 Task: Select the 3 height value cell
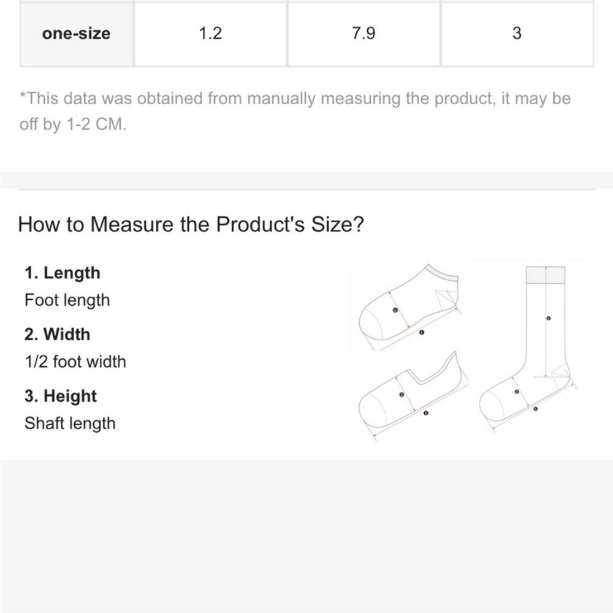tap(517, 34)
